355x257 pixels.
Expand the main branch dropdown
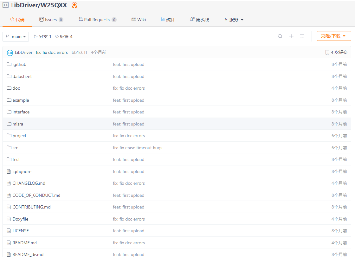(x=16, y=36)
